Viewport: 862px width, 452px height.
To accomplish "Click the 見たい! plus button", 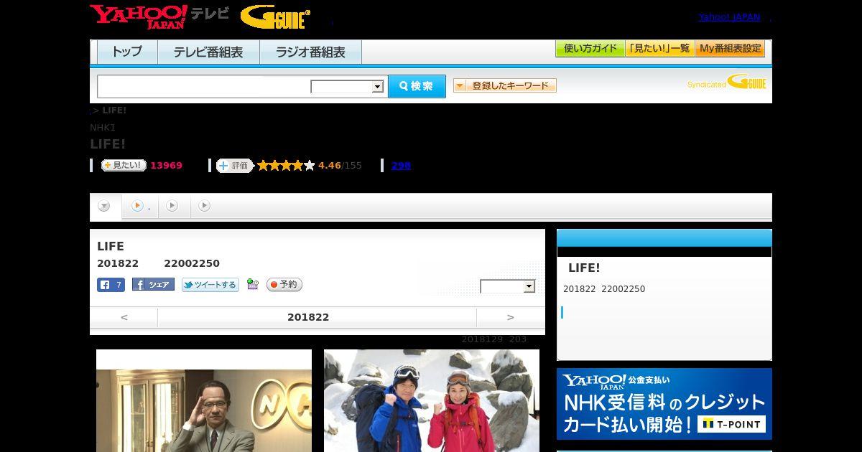I will tap(124, 165).
